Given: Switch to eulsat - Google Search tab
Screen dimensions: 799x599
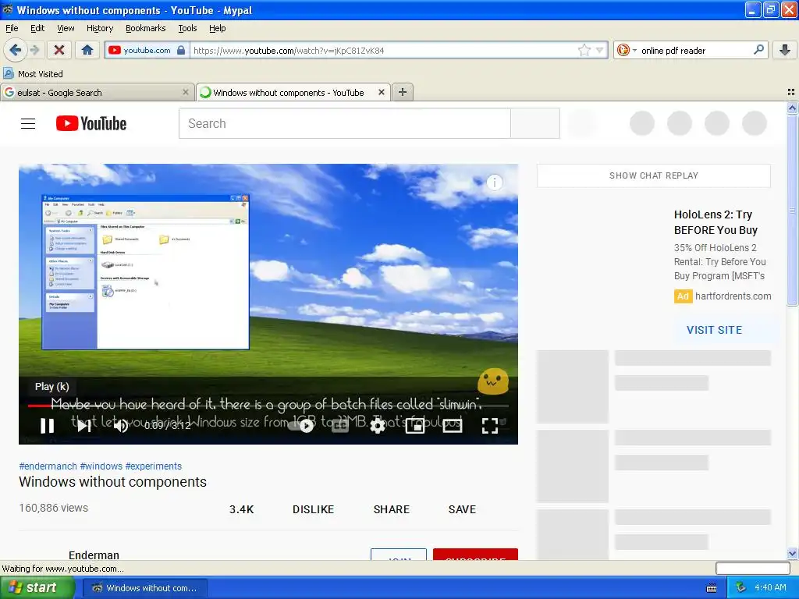Looking at the screenshot, I should tap(97, 92).
